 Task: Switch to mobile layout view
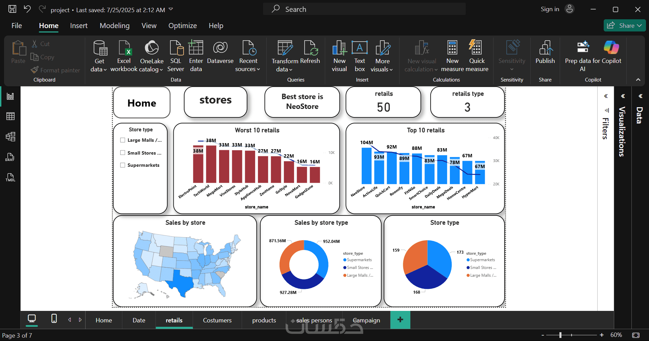[54, 319]
